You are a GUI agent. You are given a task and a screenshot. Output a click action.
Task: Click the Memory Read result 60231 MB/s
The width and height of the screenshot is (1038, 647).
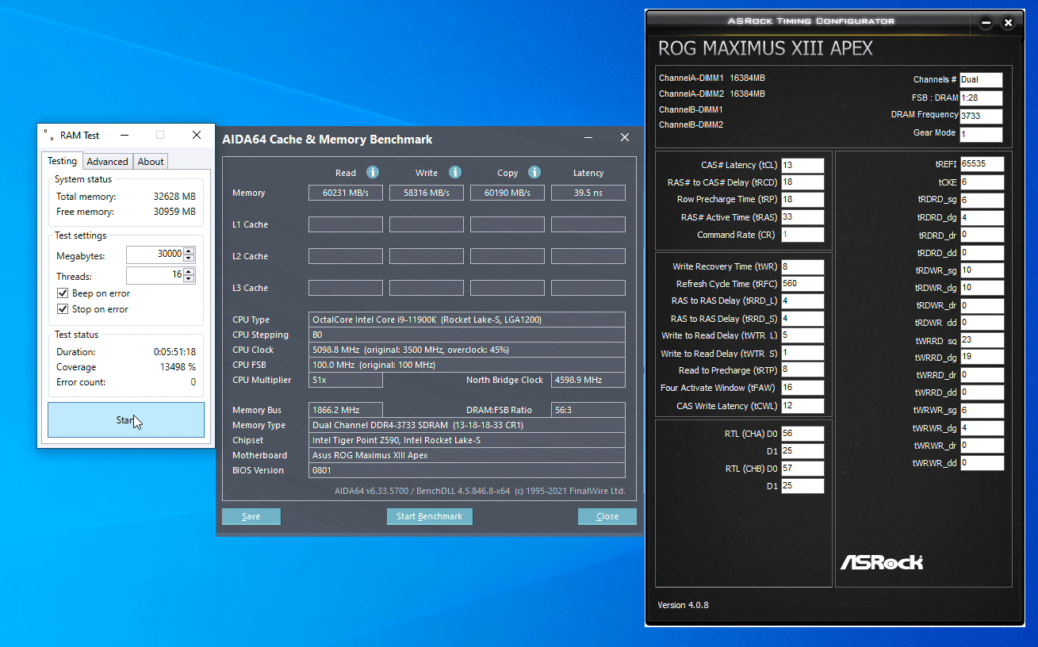tap(346, 193)
